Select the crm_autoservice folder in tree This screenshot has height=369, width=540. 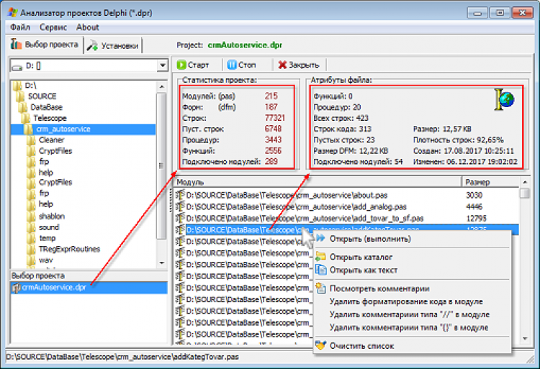[63, 129]
